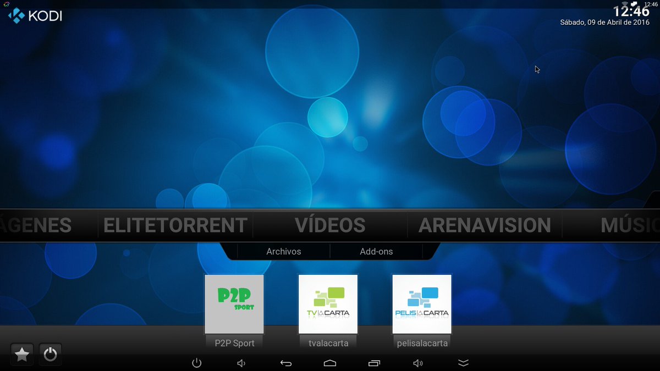Select the ARENAVISION menu item
This screenshot has width=660, height=371.
coord(485,225)
